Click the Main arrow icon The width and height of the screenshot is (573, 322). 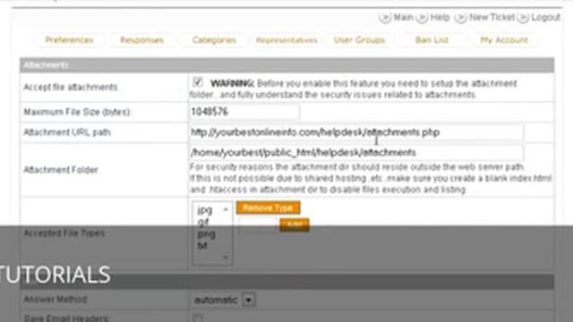385,17
